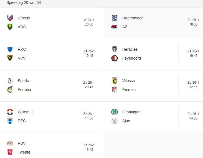The image size is (203, 158).
Task: Click the Groningen green circular logo
Action: (x=115, y=112)
